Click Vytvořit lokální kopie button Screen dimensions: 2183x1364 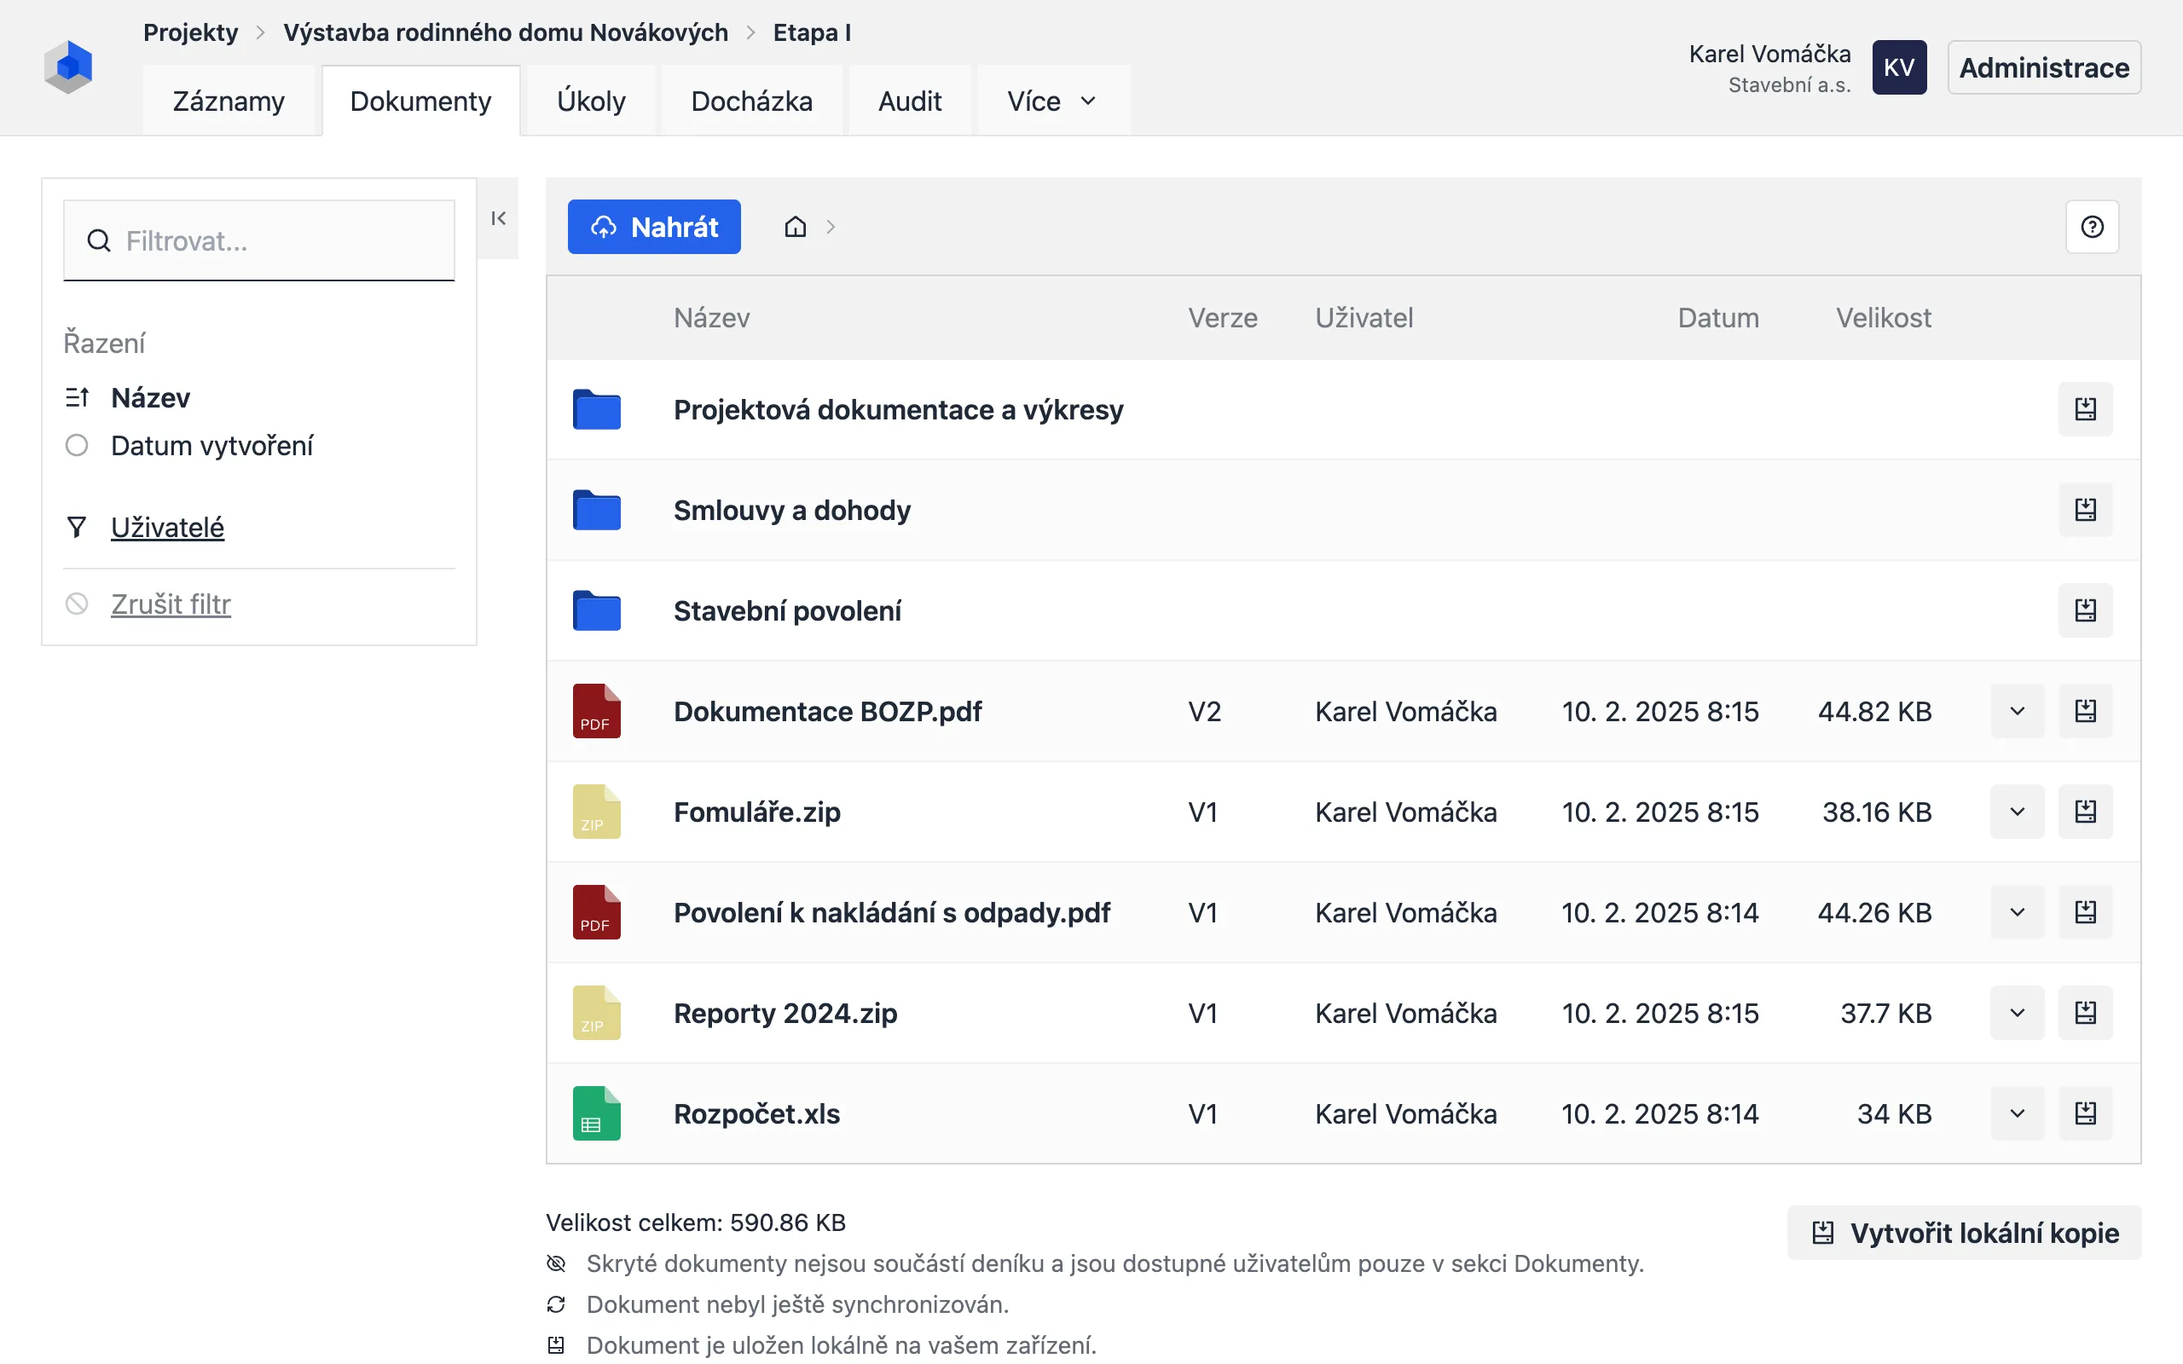pos(1964,1233)
